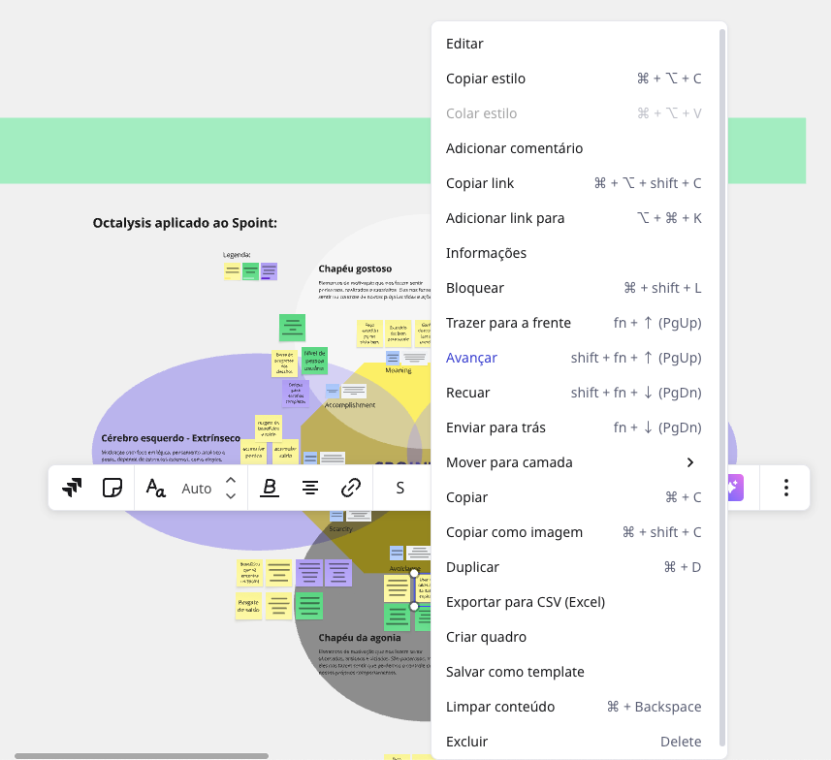831x760 pixels.
Task: Click the Chapéu da agonia title
Action: tap(360, 638)
